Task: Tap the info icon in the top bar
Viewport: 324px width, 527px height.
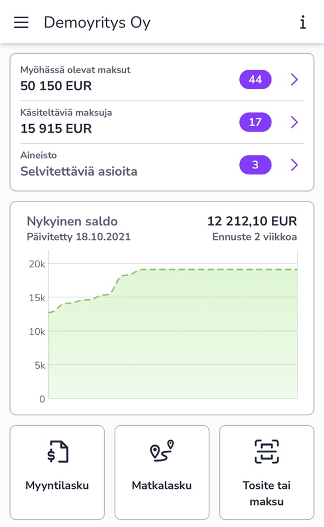Action: coord(302,22)
